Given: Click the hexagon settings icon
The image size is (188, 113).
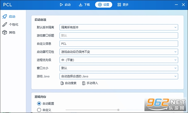Looking at the screenshot, I should pyautogui.click(x=100, y=5).
